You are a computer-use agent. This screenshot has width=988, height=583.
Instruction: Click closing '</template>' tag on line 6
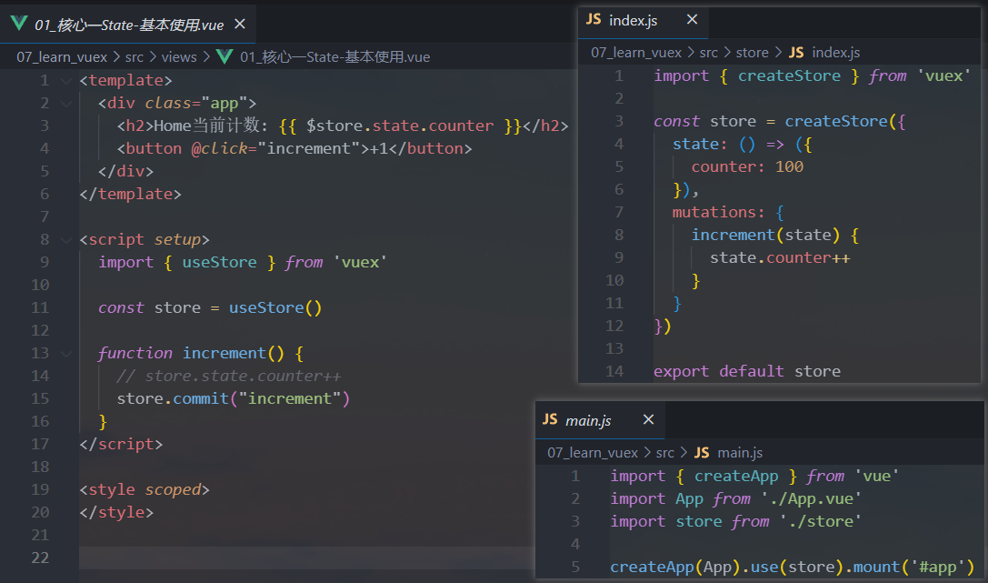pos(131,194)
